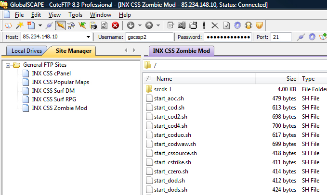Viewport: 327px width, 195px height.
Task: Click the gold shield icon
Action: pos(260,25)
